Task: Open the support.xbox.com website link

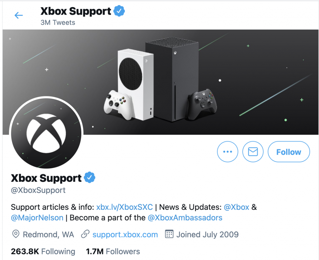Action: (x=125, y=234)
